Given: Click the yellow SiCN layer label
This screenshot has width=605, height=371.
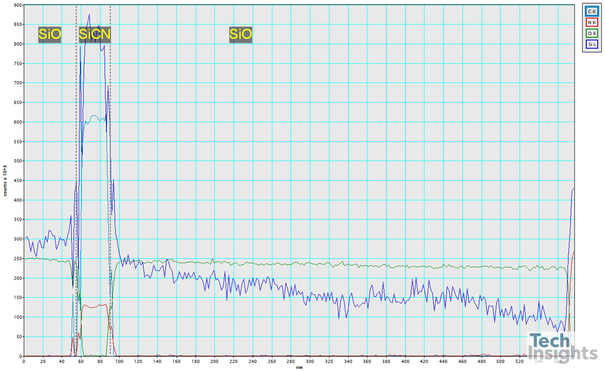Looking at the screenshot, I should click(x=94, y=34).
